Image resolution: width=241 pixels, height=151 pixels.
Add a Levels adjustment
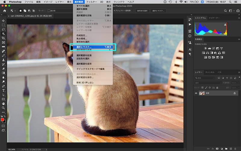click(209, 48)
